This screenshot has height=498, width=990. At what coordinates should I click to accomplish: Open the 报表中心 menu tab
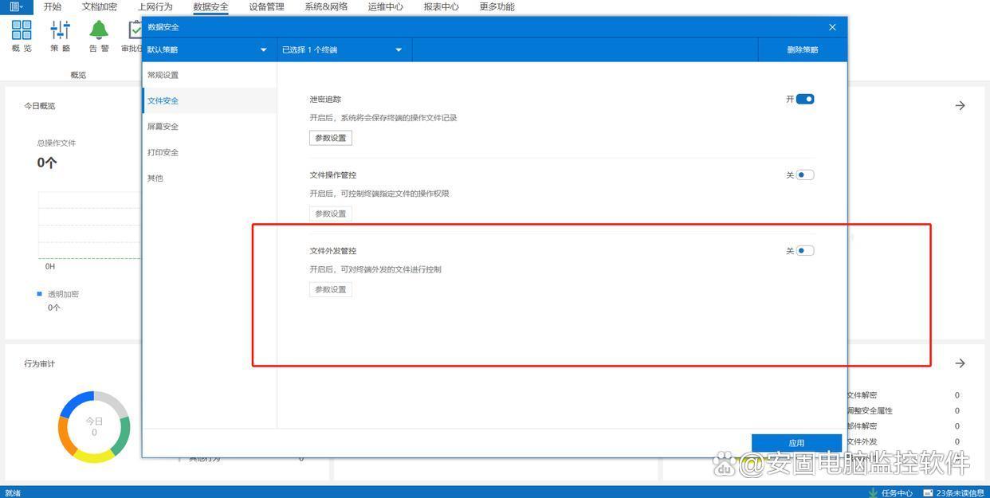[x=441, y=6]
